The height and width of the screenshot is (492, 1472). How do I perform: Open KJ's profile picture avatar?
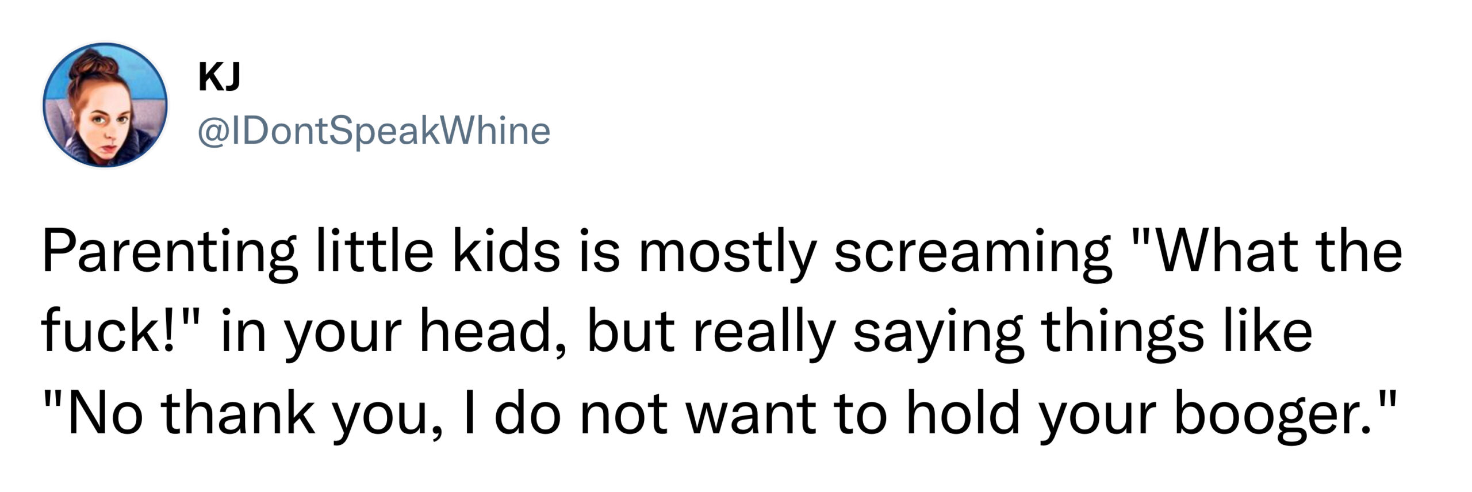105,105
